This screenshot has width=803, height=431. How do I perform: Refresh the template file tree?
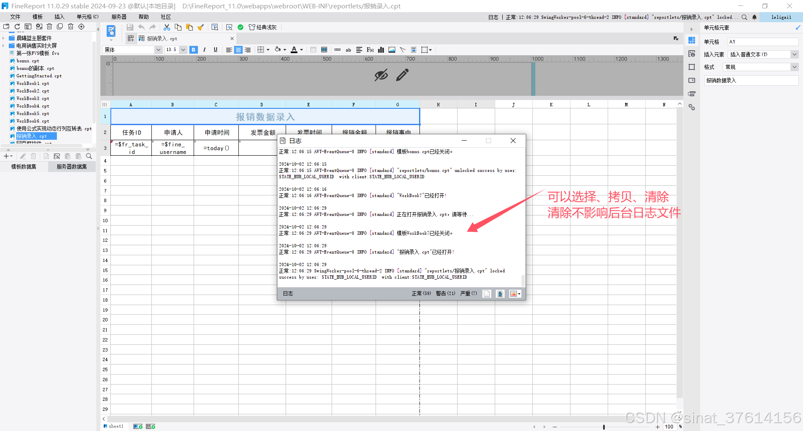(17, 27)
